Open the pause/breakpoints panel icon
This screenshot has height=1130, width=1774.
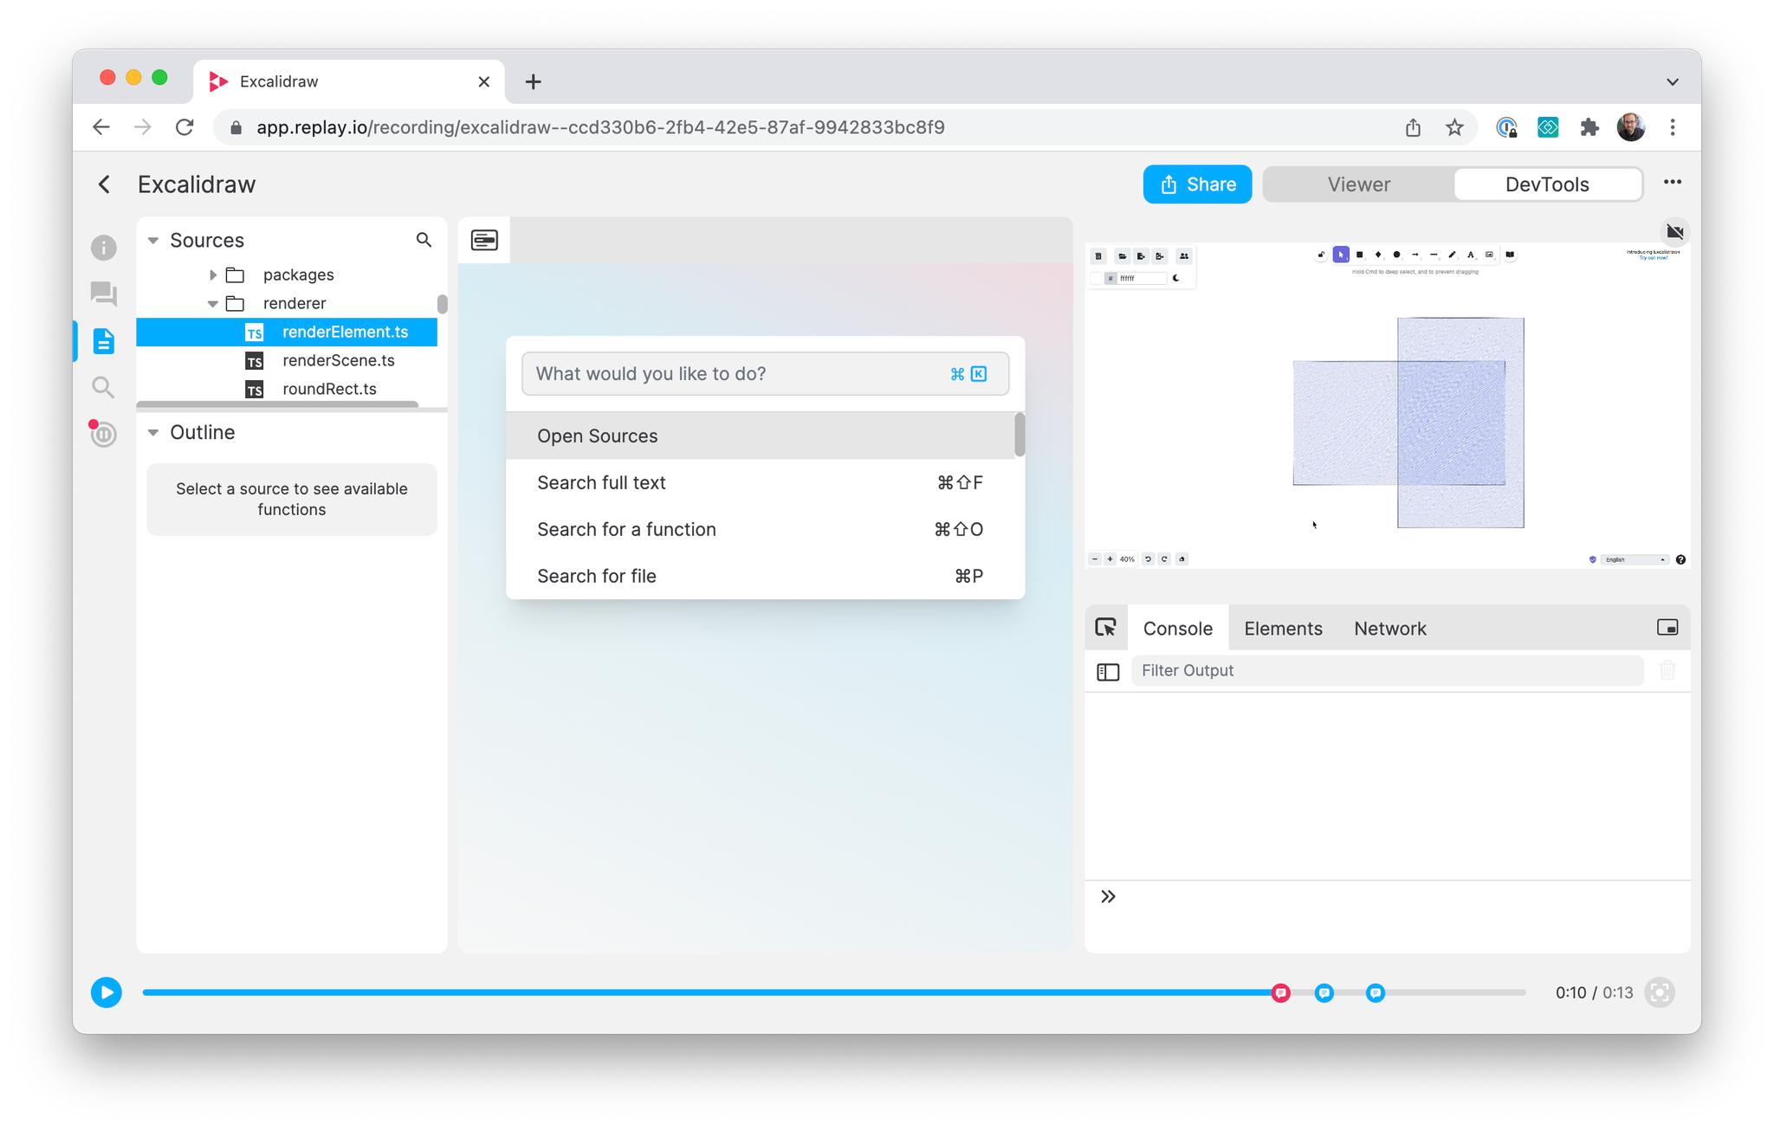point(103,432)
